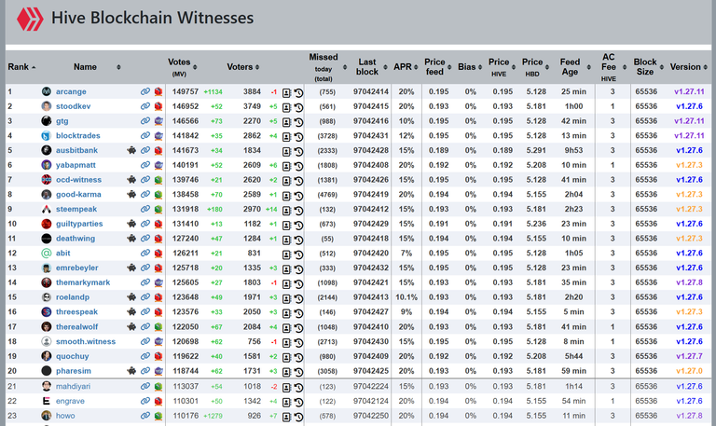Click the purple cube icon for yabapmatt

click(158, 165)
